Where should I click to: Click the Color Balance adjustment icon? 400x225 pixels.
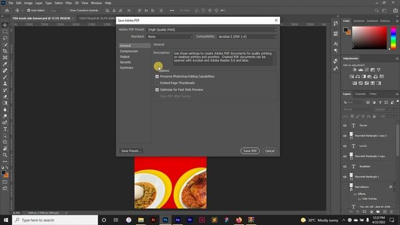pos(357,76)
